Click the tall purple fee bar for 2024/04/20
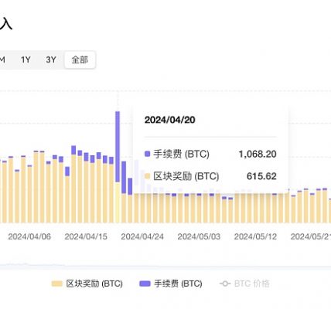The image size is (331, 309). point(118,147)
